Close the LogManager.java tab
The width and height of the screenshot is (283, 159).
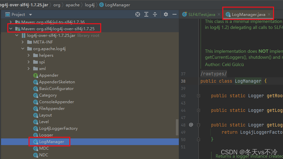(x=269, y=14)
